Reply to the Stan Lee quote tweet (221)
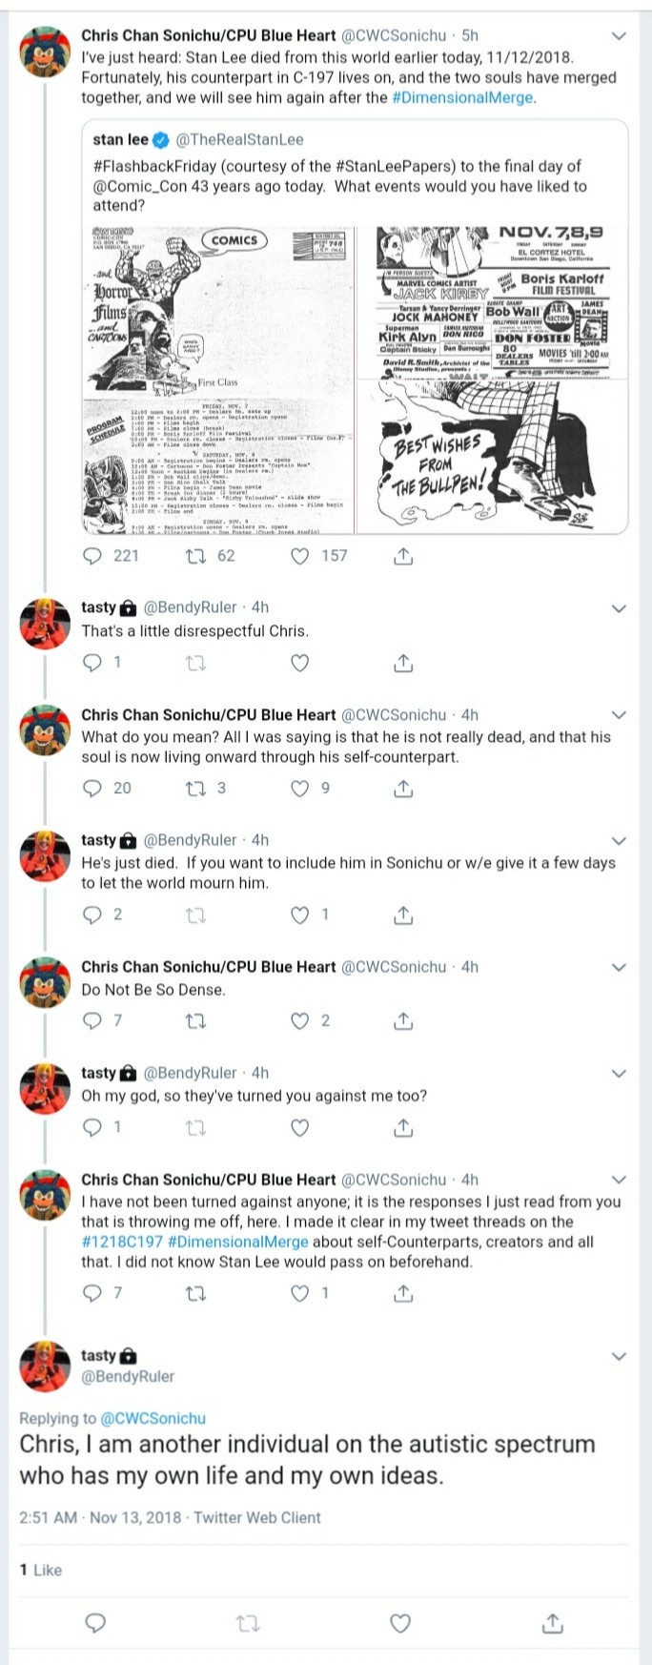 (x=92, y=556)
